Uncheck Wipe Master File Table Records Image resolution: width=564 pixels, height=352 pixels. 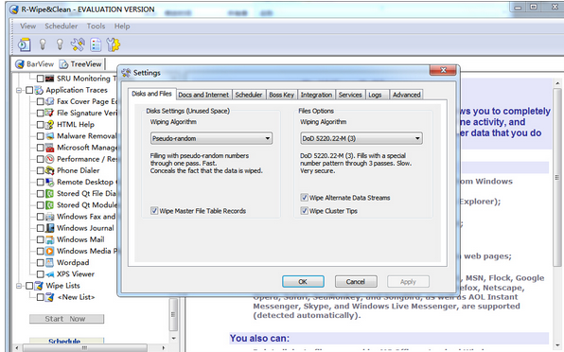click(154, 211)
